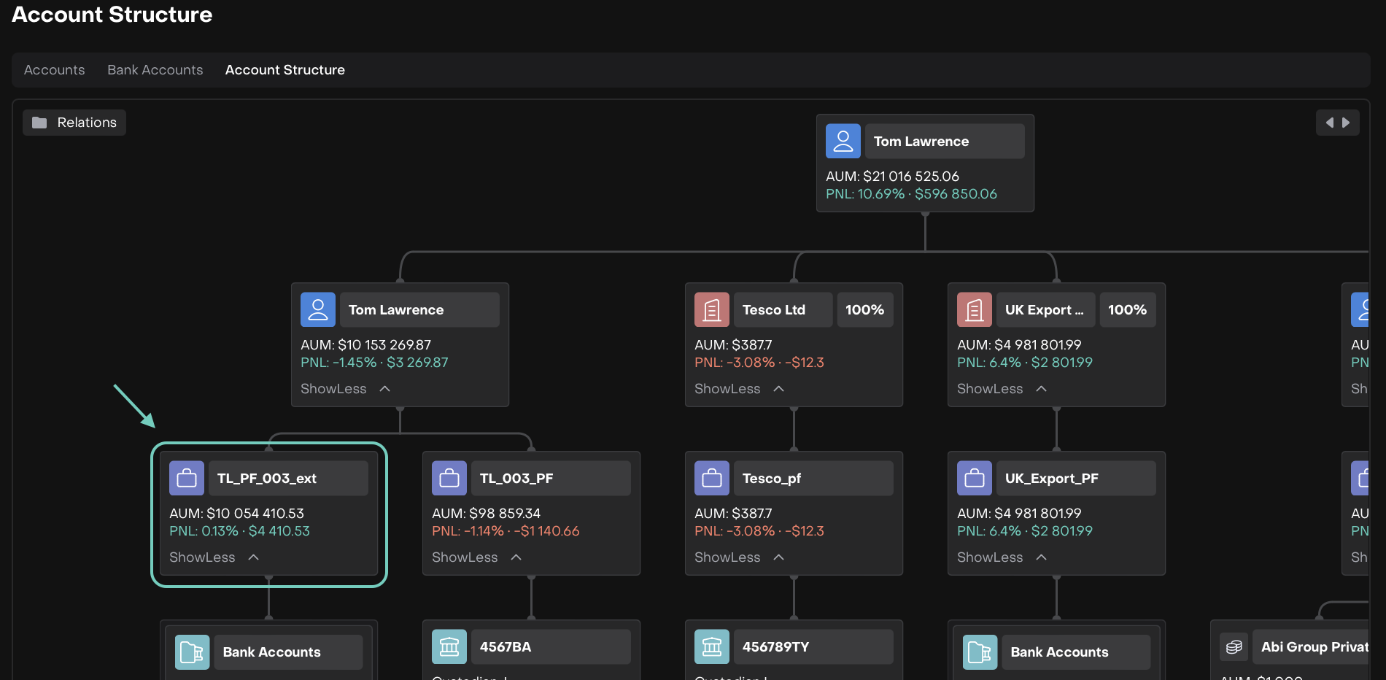1386x680 pixels.
Task: Click the Tesco Ltd 100% ownership badge
Action: tap(864, 309)
